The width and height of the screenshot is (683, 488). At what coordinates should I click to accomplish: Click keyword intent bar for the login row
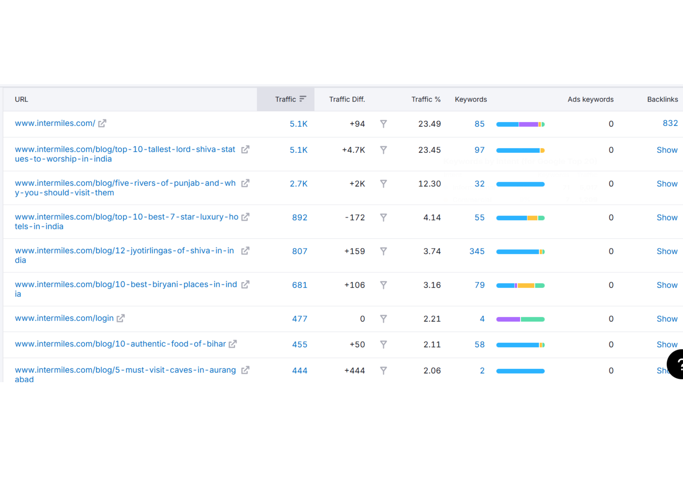coord(521,319)
